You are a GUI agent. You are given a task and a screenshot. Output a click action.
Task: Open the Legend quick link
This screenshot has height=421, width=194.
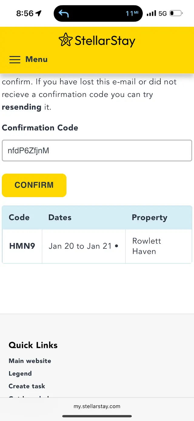click(x=20, y=374)
